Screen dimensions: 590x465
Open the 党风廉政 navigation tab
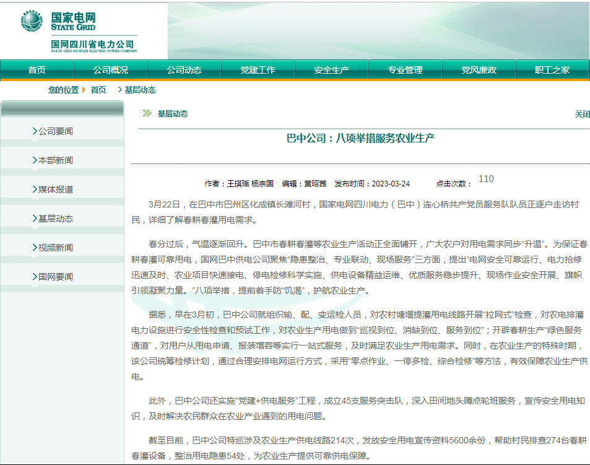pos(479,70)
